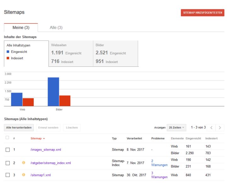The image size is (231, 187).
Task: Click the Sitemap hinzufügen/testen button
Action: pyautogui.click(x=202, y=13)
